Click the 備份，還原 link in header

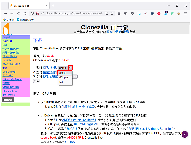tap(113, 32)
